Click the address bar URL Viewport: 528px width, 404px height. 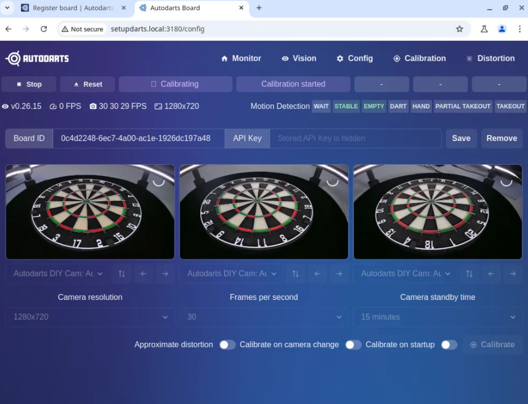(157, 29)
